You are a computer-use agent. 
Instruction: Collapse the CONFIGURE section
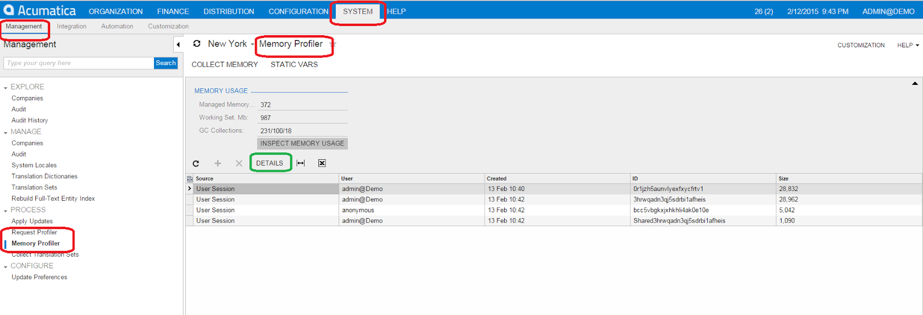pos(6,267)
